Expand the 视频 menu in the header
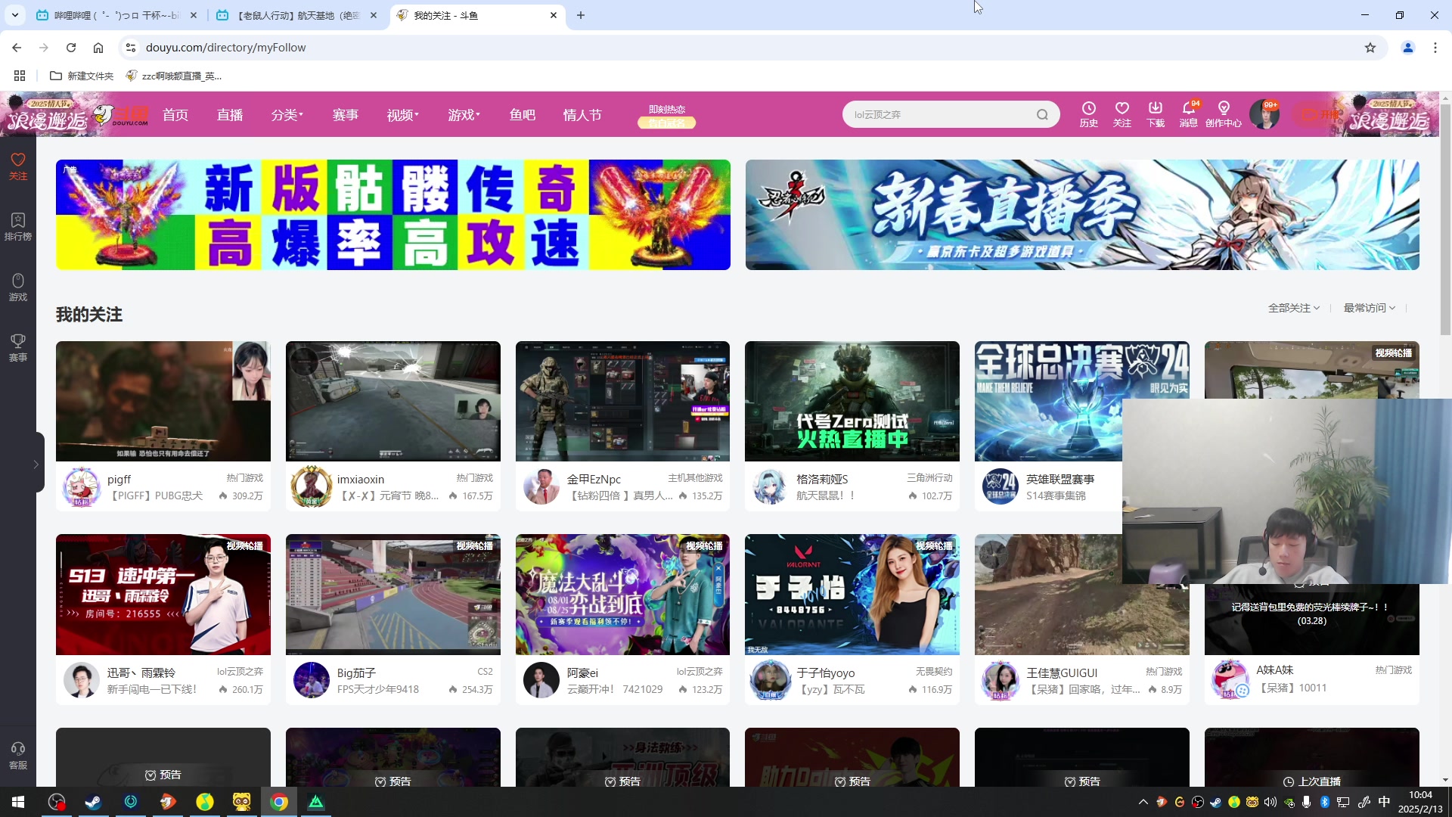 pyautogui.click(x=402, y=115)
